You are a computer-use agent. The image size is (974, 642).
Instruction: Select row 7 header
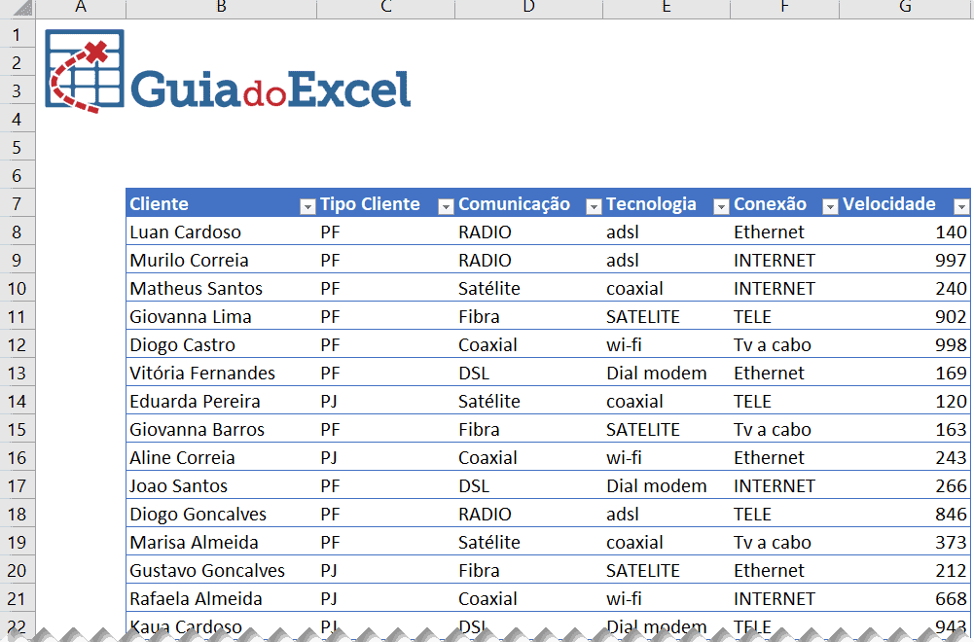(x=17, y=203)
